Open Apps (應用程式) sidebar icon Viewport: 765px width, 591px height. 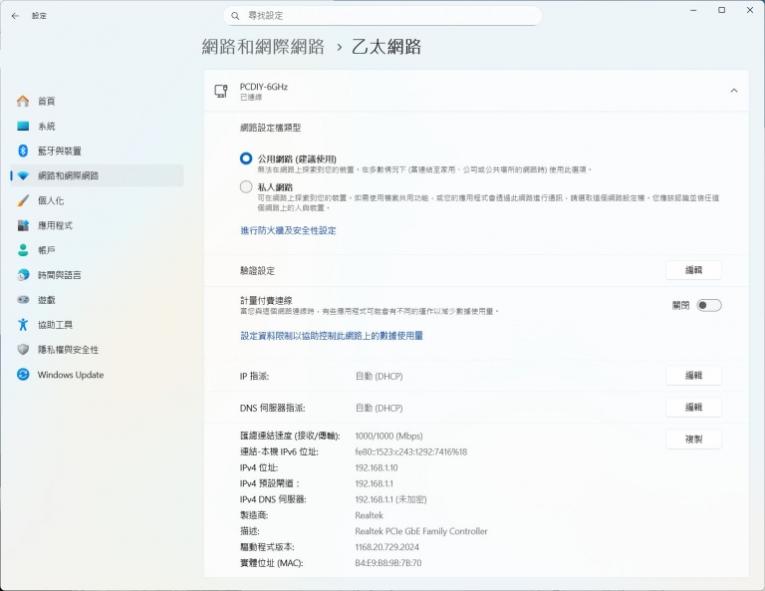coord(23,225)
